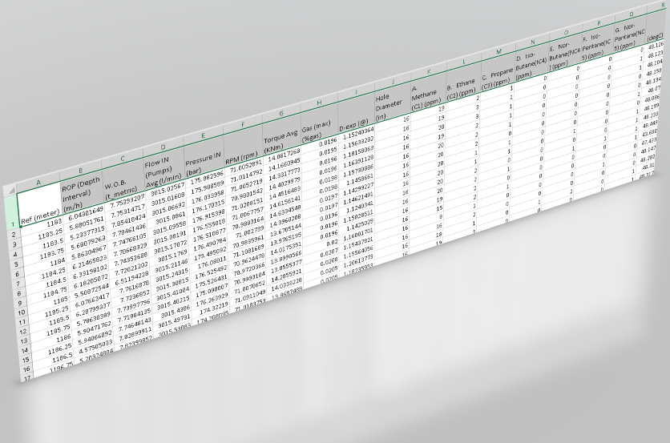Click the cell containing 3015.02567
Image resolution: width=670 pixels, height=443 pixels.
click(166, 188)
